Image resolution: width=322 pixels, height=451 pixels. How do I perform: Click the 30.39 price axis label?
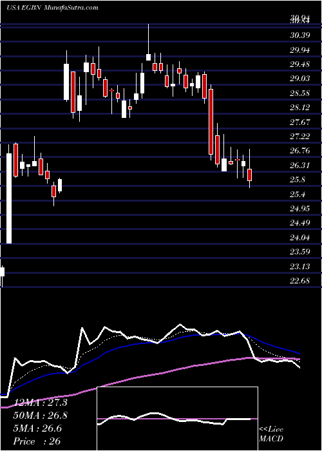(x=299, y=35)
